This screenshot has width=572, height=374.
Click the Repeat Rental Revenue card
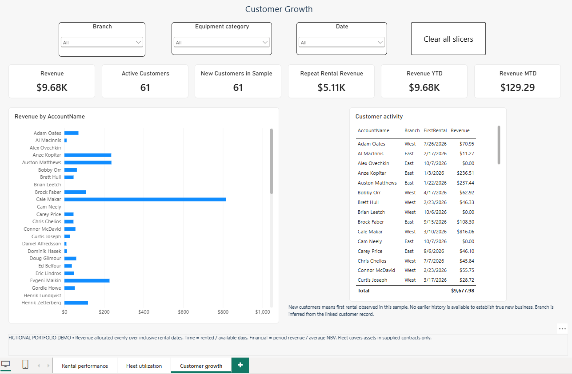click(x=331, y=81)
